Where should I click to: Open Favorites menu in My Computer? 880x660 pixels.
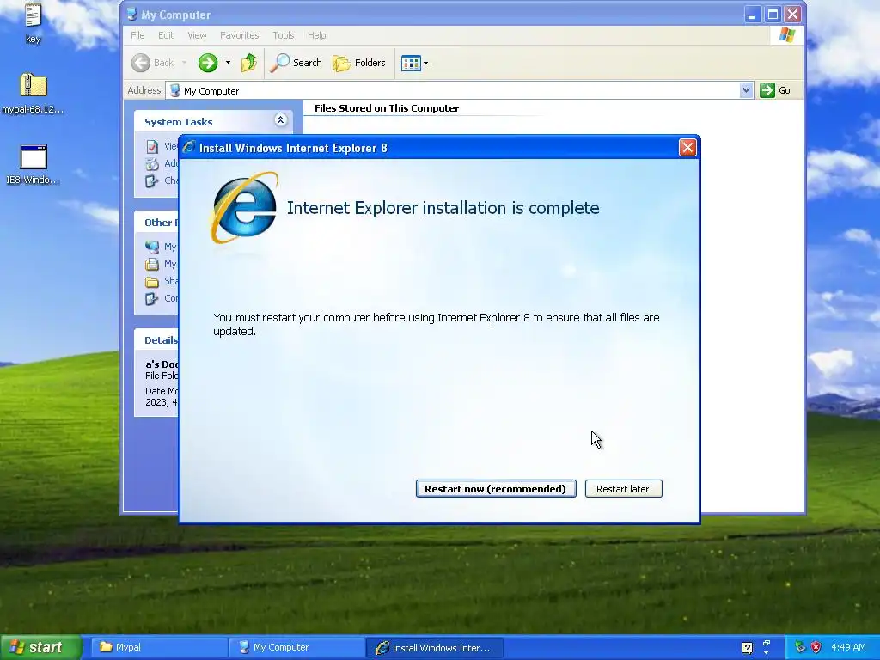tap(239, 34)
